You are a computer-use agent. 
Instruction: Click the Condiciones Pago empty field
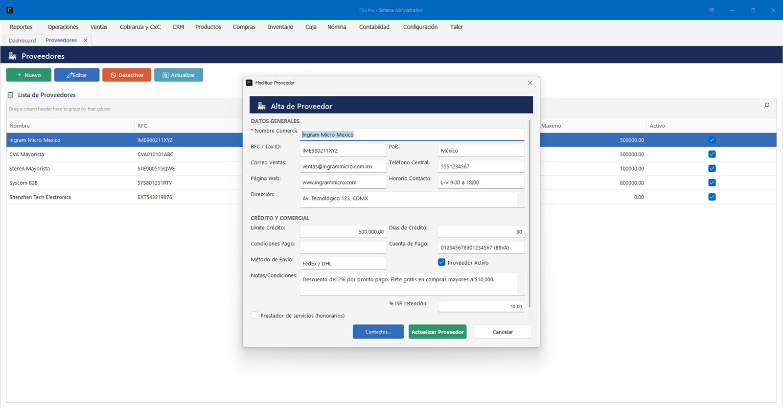343,248
